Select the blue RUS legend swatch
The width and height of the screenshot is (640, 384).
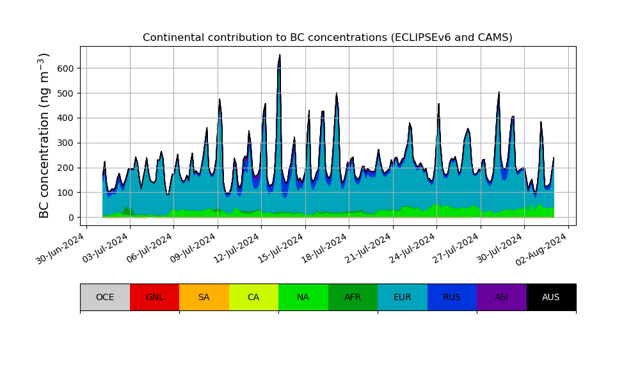(452, 297)
